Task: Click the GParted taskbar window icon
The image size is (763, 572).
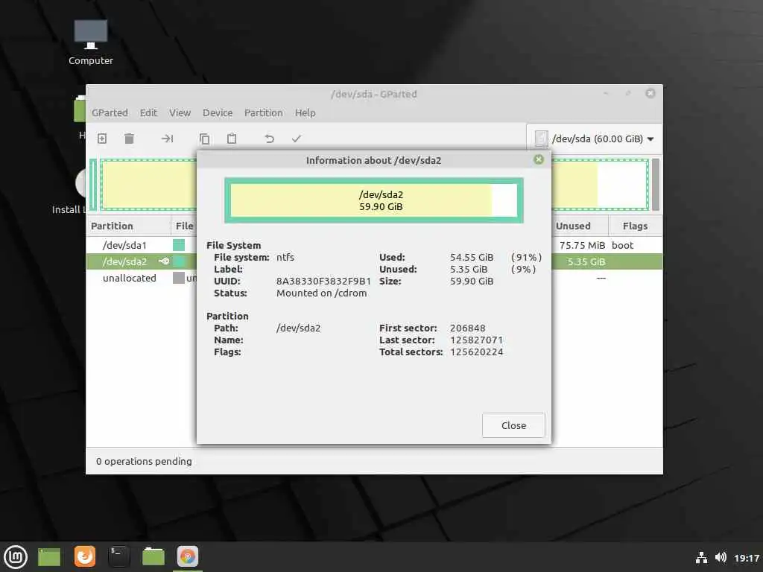Action: (188, 556)
